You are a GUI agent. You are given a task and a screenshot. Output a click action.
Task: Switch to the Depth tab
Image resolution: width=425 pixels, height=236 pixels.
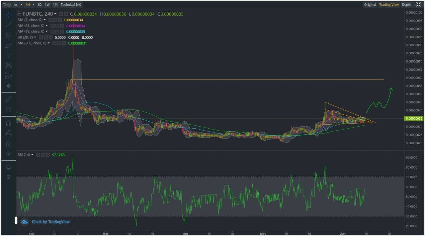(x=406, y=5)
